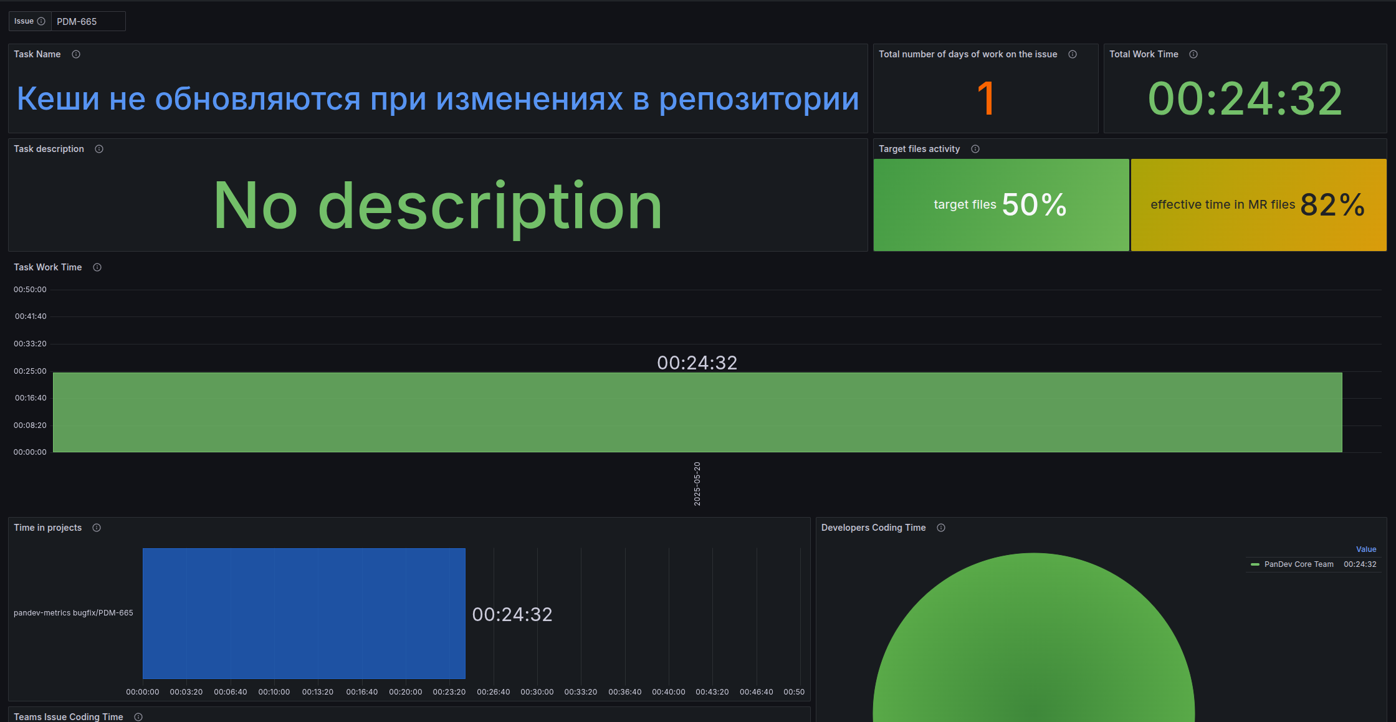Click info icon beside Total Work Time
Screen dimensions: 1396x722
1193,54
